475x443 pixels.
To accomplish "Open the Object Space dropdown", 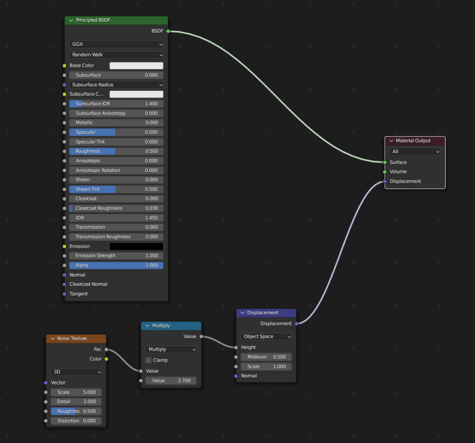I will [x=266, y=337].
